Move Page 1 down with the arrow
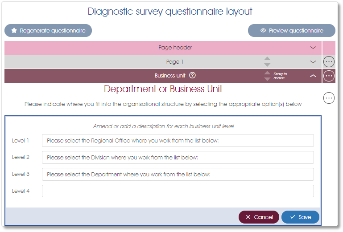Image resolution: width=343 pixels, height=232 pixels. 267,65
